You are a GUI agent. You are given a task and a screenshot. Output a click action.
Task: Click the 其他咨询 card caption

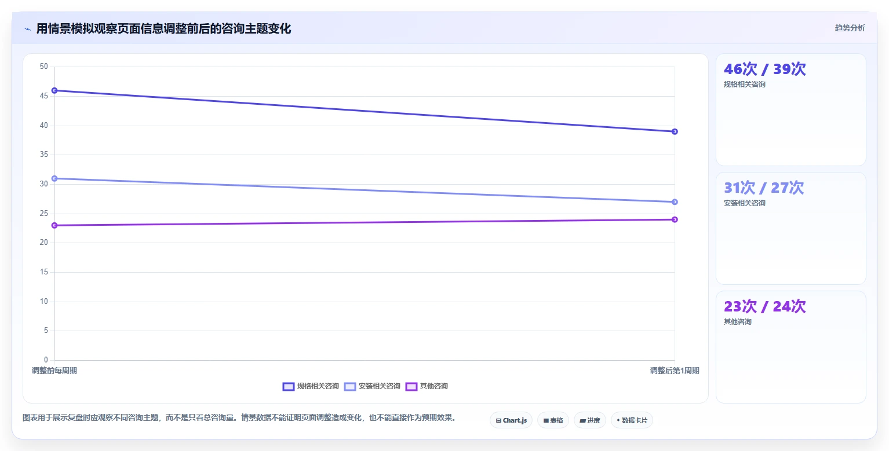tap(738, 322)
